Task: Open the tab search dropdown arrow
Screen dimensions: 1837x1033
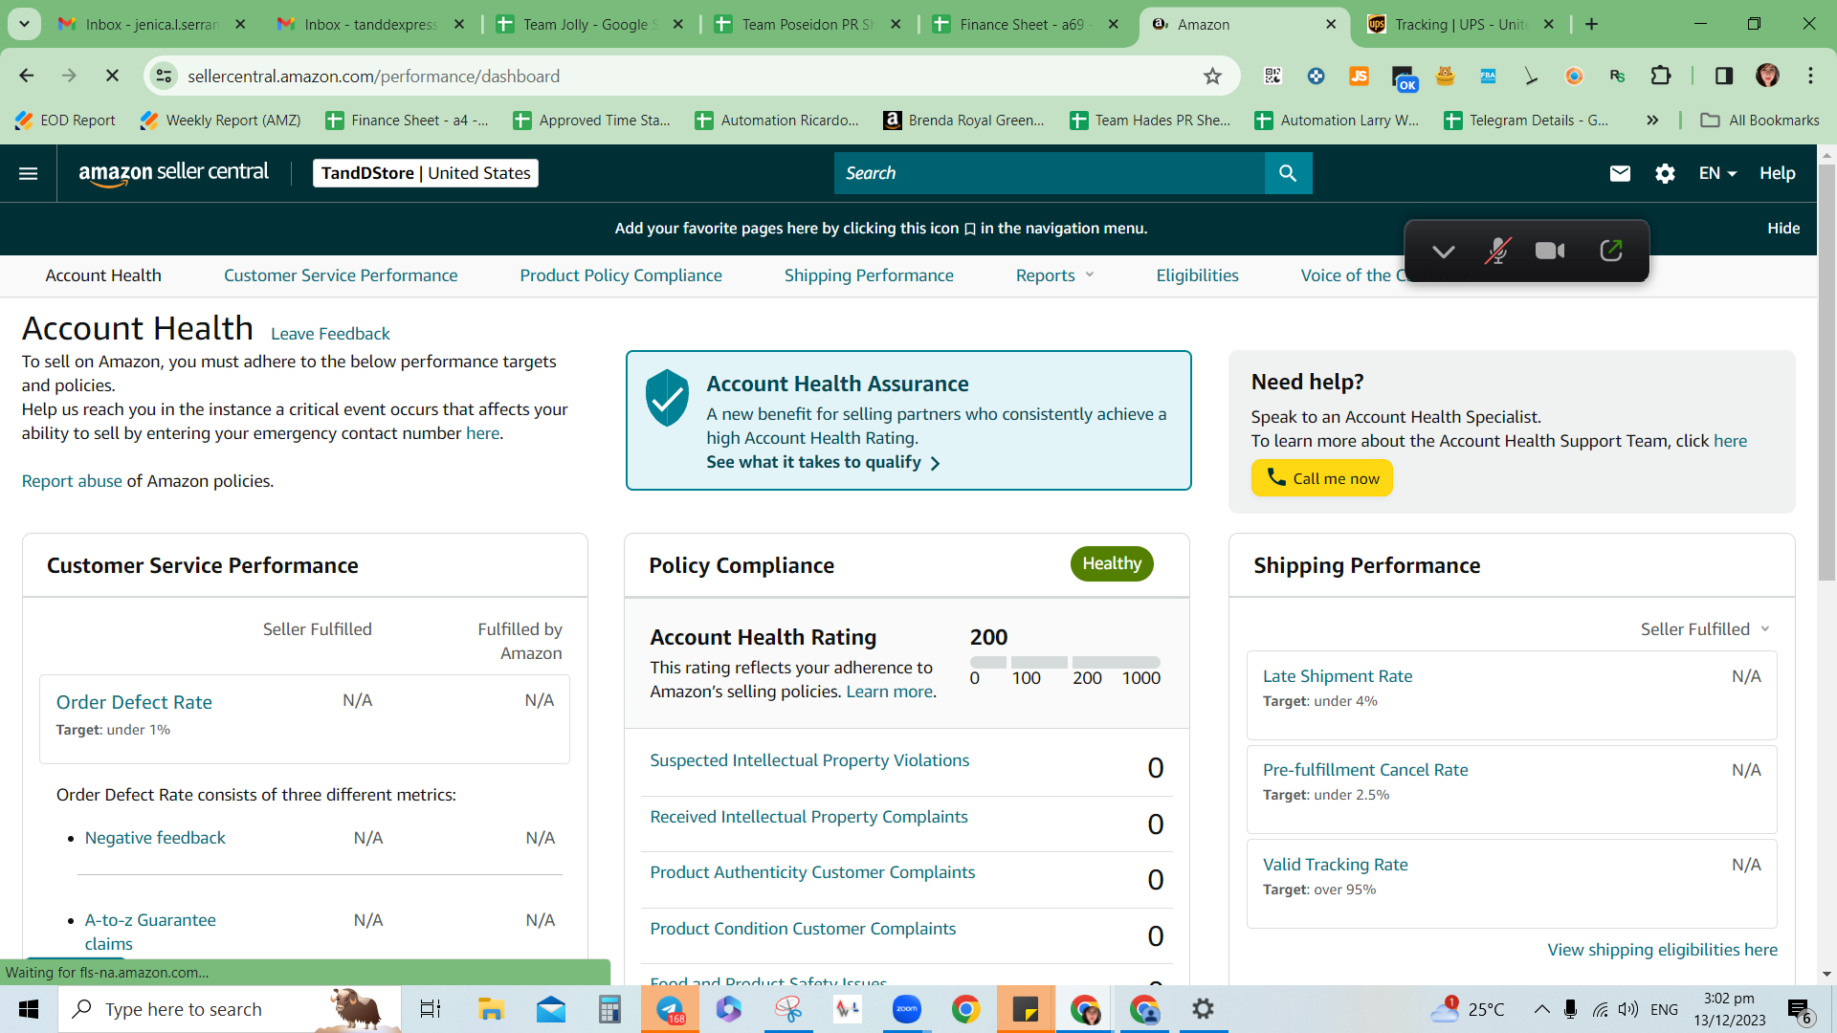Action: pos(24,24)
